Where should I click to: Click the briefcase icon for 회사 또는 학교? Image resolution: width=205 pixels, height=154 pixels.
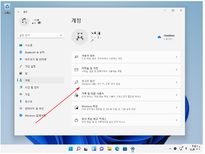click(76, 120)
